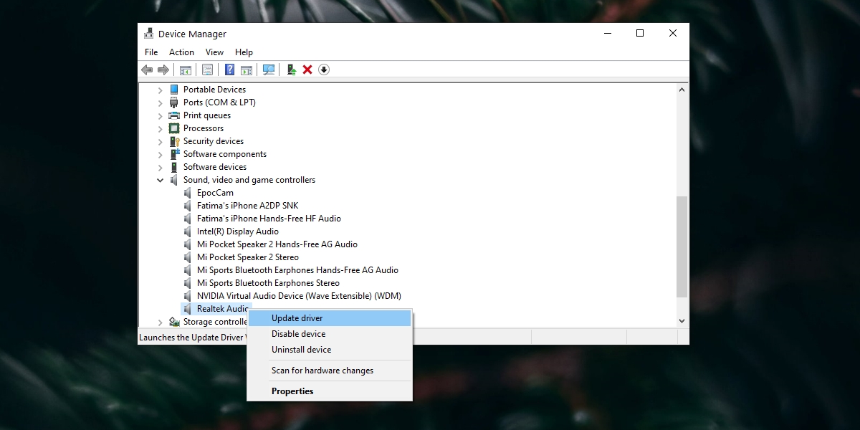Collapse the Sound, video and game controllers category
The image size is (860, 430).
click(160, 180)
